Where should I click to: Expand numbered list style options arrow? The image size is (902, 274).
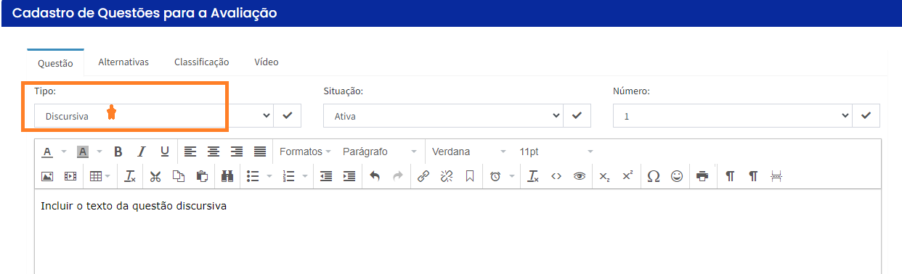pos(304,176)
